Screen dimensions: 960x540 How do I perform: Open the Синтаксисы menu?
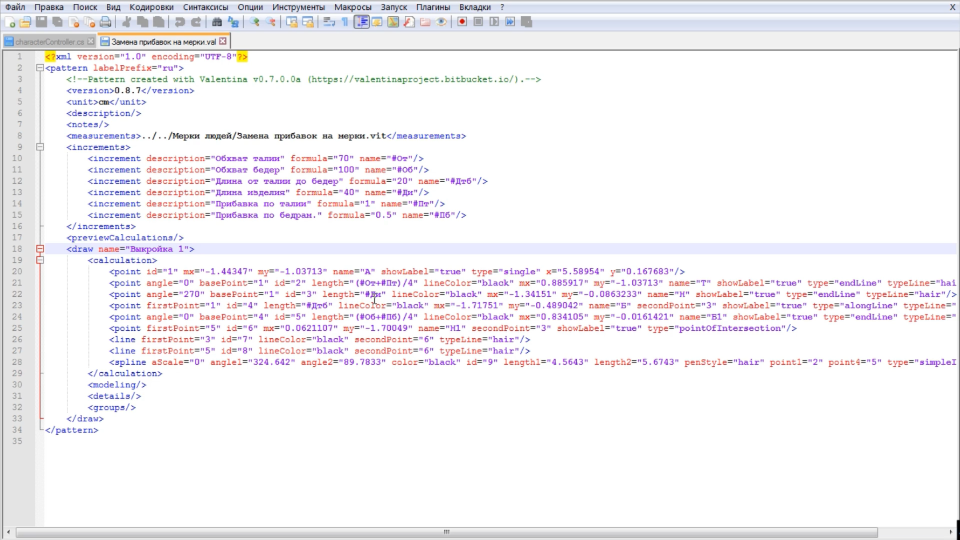tap(206, 7)
